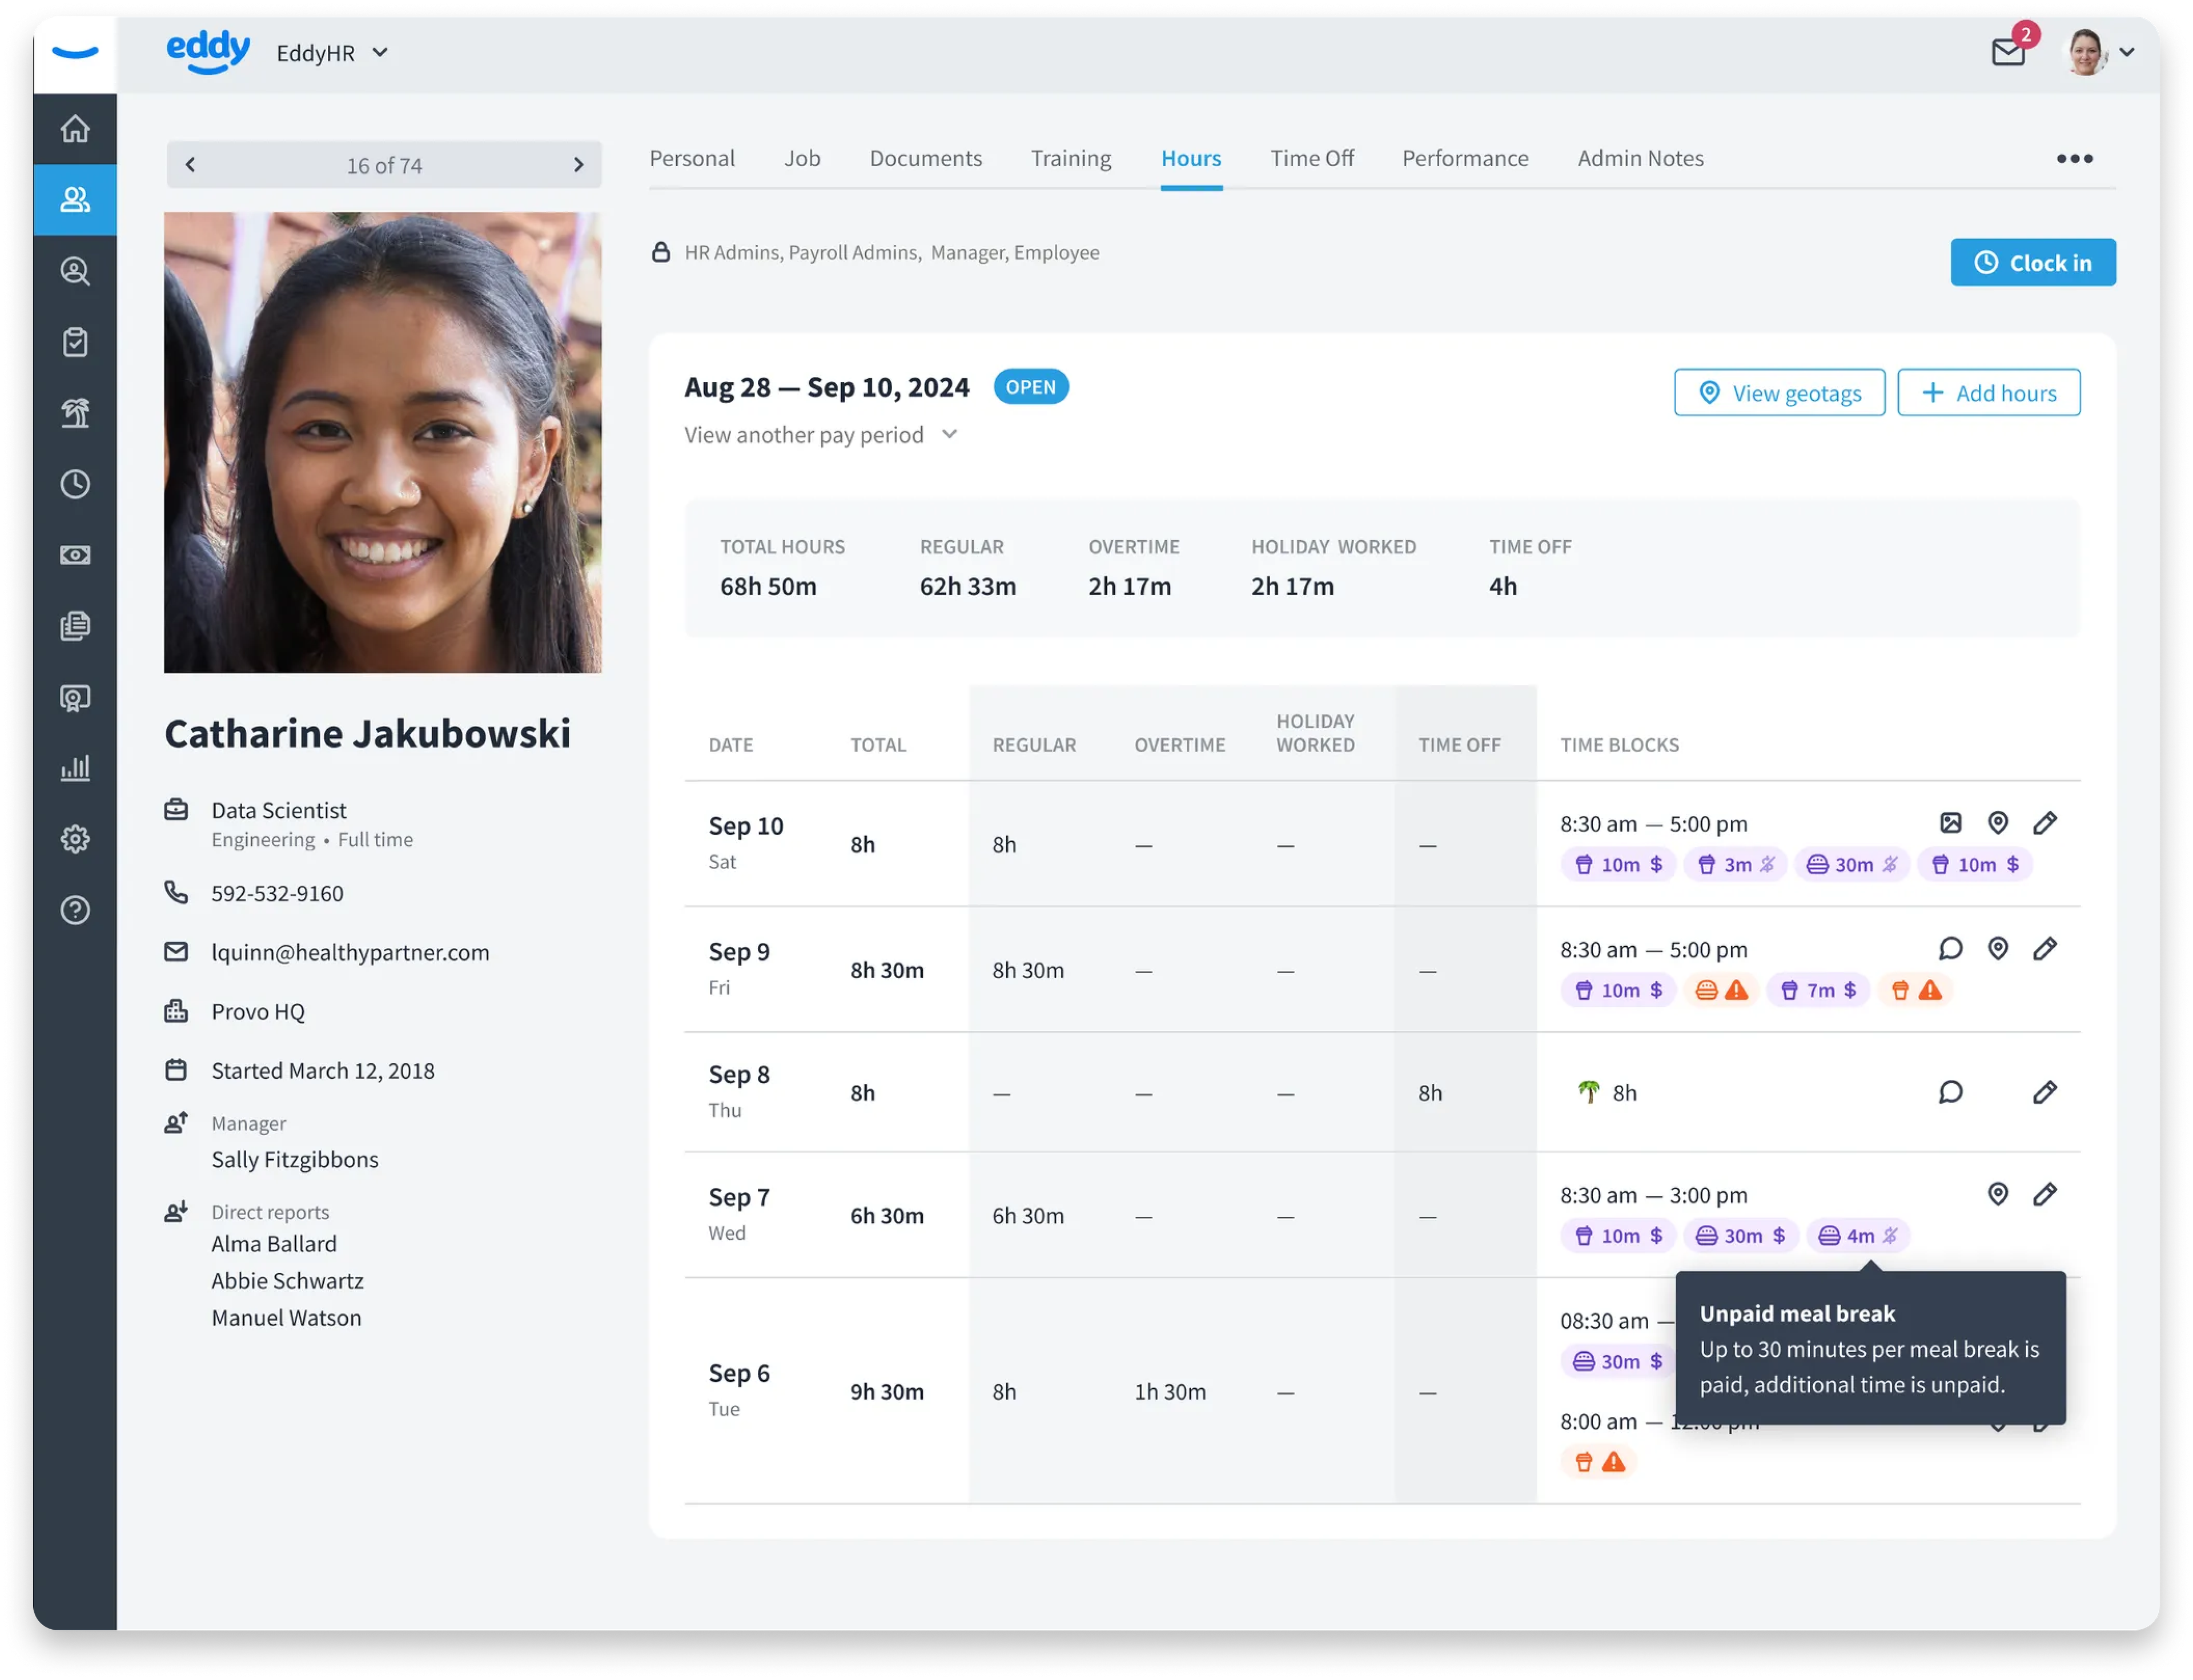Viewport: 2193px width, 1680px height.
Task: Click the meal break warning badge on Sep 9
Action: click(1722, 990)
